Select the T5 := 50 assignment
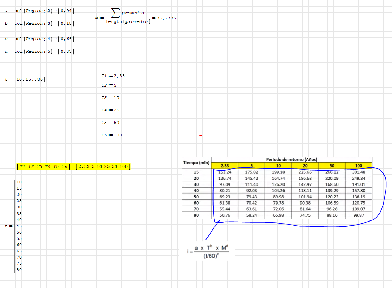Viewport: 392px width, 288px height. (110, 123)
